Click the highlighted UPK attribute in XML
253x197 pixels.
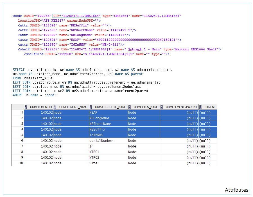point(76,16)
